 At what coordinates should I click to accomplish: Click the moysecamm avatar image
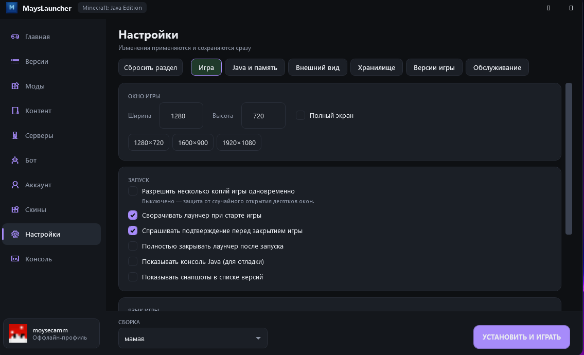pyautogui.click(x=18, y=333)
